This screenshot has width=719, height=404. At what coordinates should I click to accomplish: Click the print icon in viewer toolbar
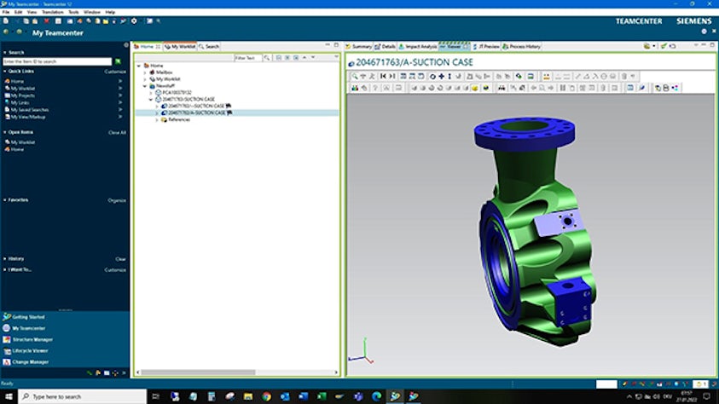(666, 88)
